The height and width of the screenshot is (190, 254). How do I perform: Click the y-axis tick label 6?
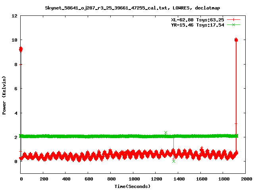tap(16, 89)
